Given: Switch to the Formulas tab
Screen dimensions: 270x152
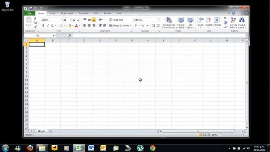Looking at the screenshot, I should pyautogui.click(x=84, y=13).
